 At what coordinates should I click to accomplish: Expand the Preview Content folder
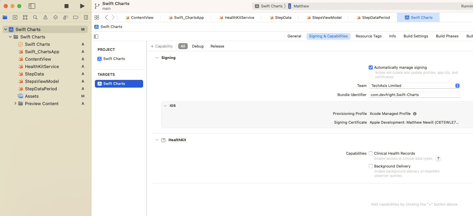pyautogui.click(x=16, y=103)
